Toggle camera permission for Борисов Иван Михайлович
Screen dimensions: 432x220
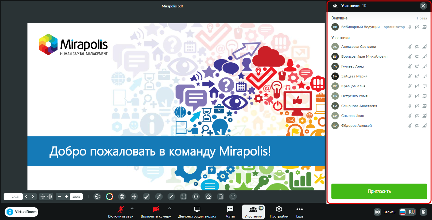(417, 56)
